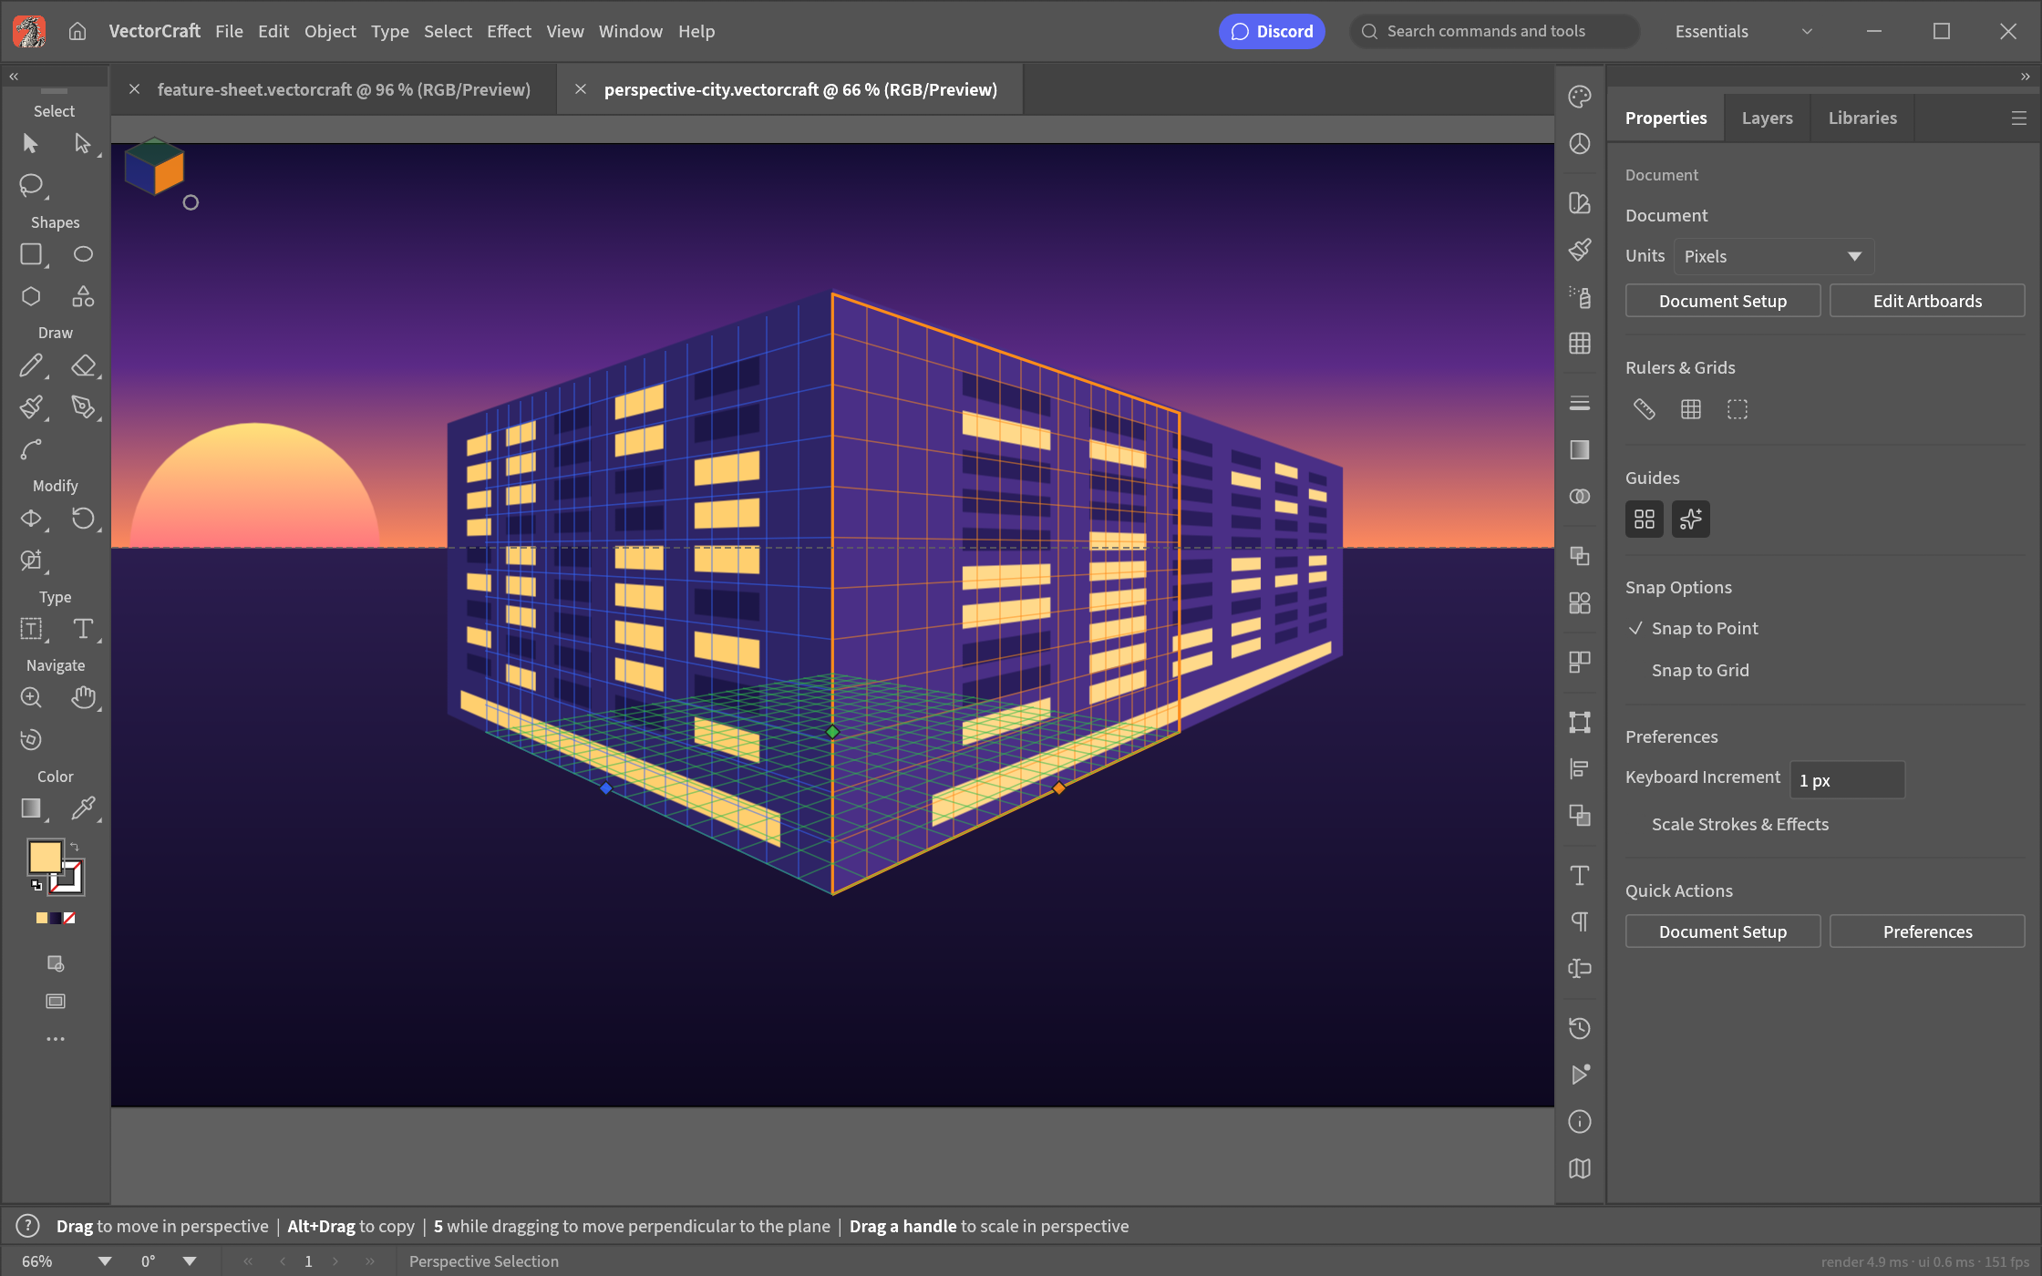
Task: Click Preferences in Quick Actions
Action: [1927, 931]
